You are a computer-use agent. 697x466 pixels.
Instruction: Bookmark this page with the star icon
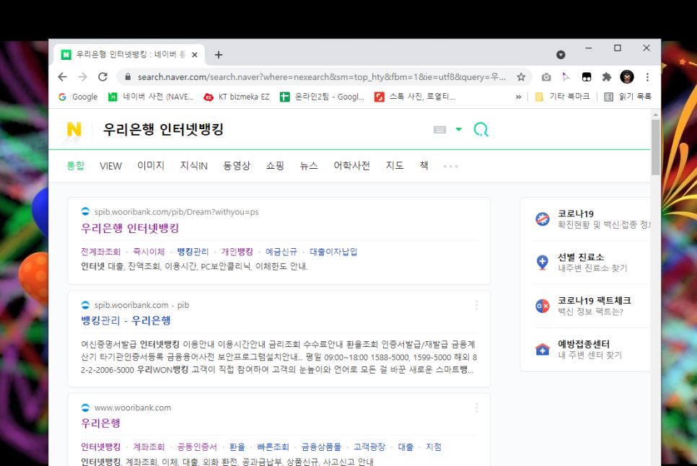pos(521,77)
